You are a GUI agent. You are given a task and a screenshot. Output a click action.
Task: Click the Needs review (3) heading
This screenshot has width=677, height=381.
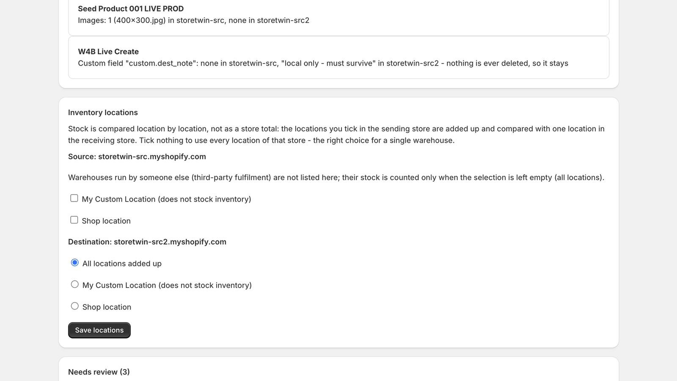pos(99,372)
